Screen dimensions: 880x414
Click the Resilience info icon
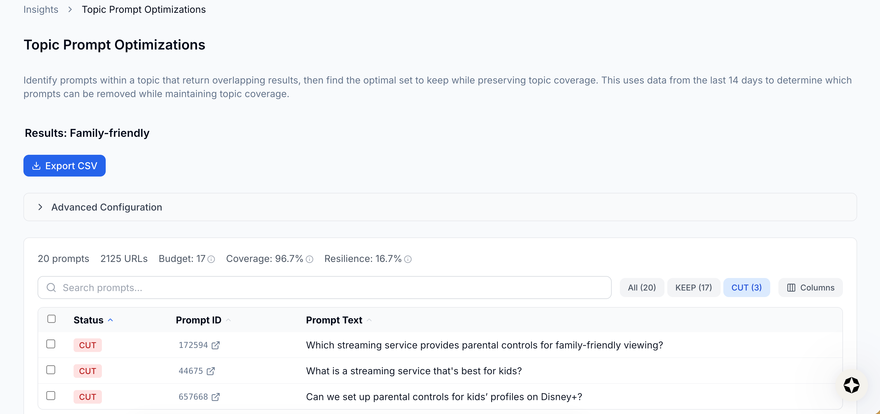coord(408,259)
